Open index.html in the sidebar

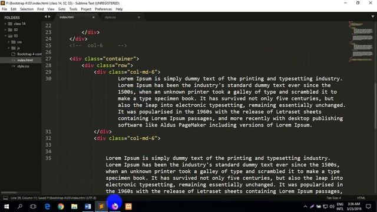click(x=25, y=60)
